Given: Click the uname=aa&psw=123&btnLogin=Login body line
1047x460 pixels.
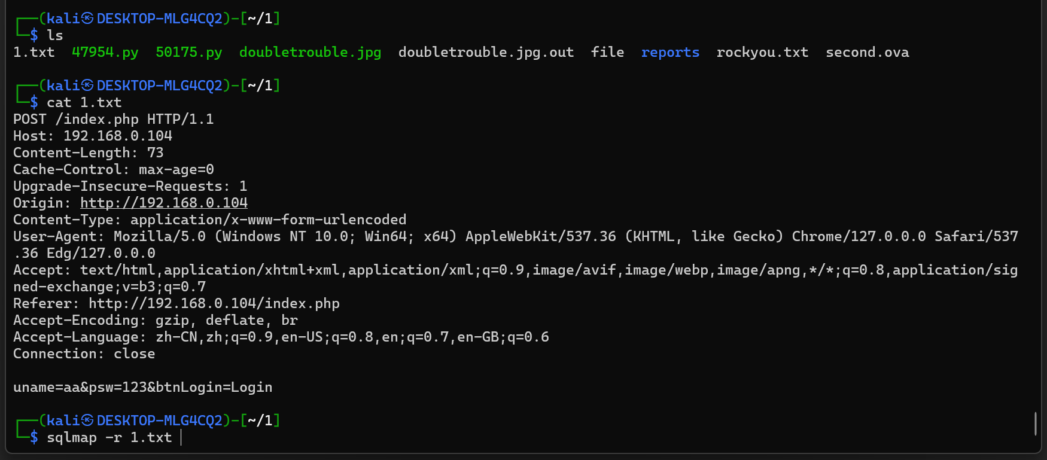Looking at the screenshot, I should click(143, 388).
